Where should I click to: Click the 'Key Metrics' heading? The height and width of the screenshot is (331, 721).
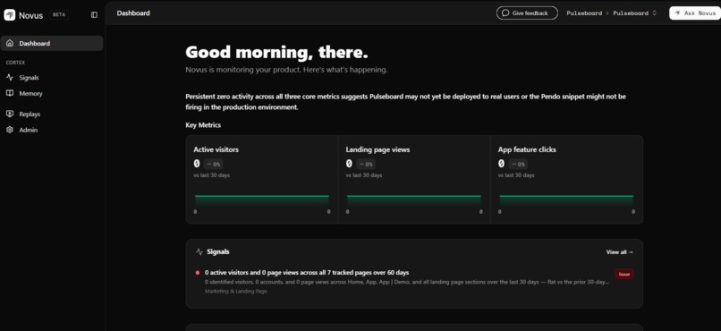[x=203, y=125]
